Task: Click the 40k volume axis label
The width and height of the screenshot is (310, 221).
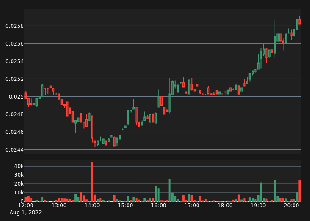Action: 19,166
